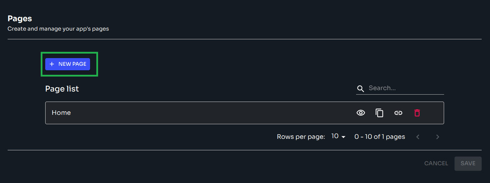
Task: Open the Rows per page value 10
Action: click(335, 136)
